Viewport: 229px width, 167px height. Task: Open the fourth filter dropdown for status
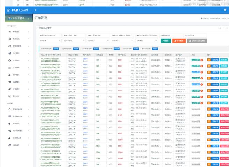(122, 41)
